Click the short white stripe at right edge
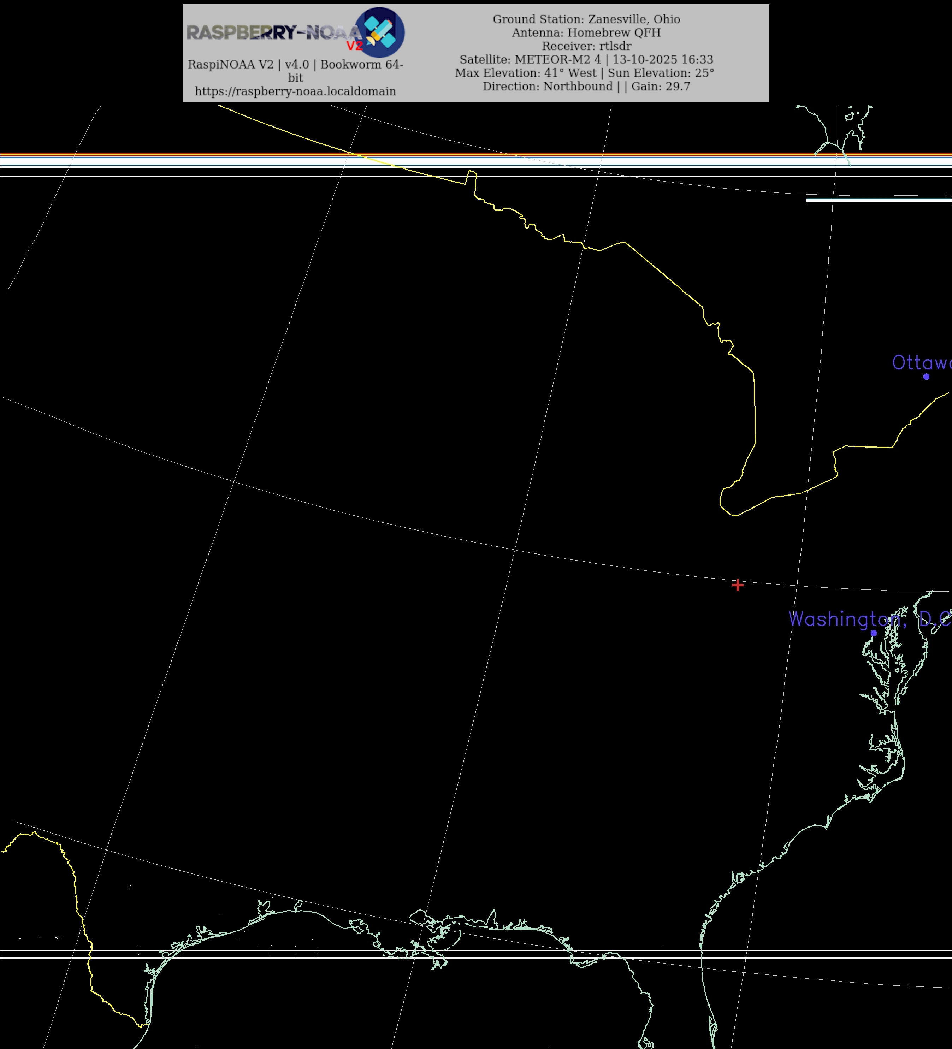Viewport: 952px width, 1049px height. pos(879,200)
